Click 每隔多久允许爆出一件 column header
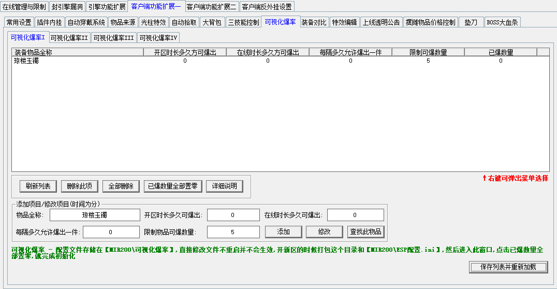557x289 pixels. click(350, 52)
